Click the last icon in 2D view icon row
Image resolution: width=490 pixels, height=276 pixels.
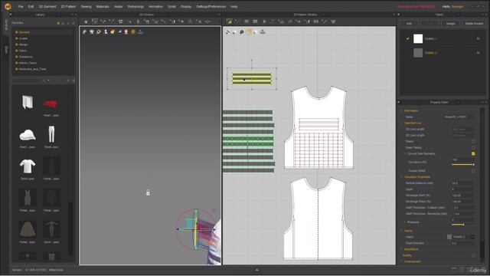[x=263, y=32]
